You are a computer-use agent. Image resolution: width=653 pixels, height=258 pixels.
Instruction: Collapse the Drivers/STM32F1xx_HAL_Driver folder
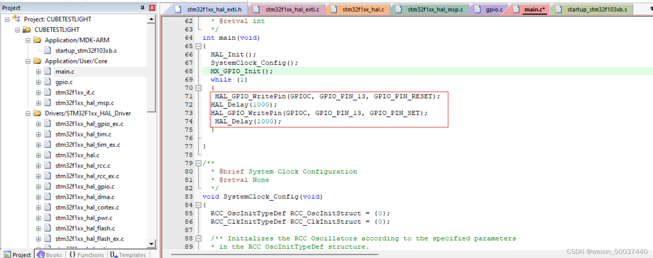click(x=28, y=114)
